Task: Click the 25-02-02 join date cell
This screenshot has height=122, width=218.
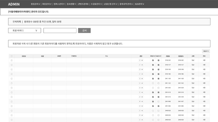Action: pos(168,60)
